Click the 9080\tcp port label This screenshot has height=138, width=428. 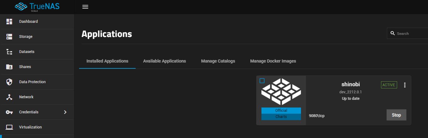(317, 116)
